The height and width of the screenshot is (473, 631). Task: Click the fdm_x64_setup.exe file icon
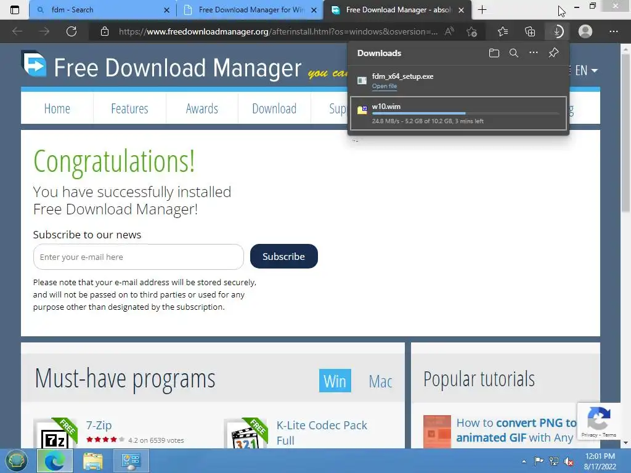(362, 81)
